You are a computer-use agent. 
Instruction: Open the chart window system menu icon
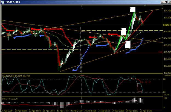coord(2,2)
